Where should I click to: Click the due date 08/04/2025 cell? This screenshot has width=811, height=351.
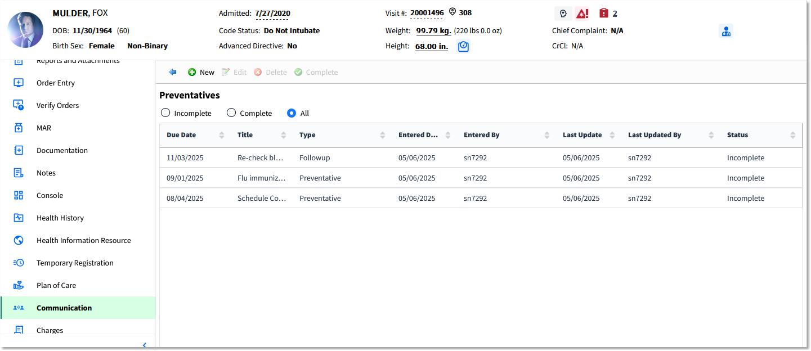coord(185,198)
